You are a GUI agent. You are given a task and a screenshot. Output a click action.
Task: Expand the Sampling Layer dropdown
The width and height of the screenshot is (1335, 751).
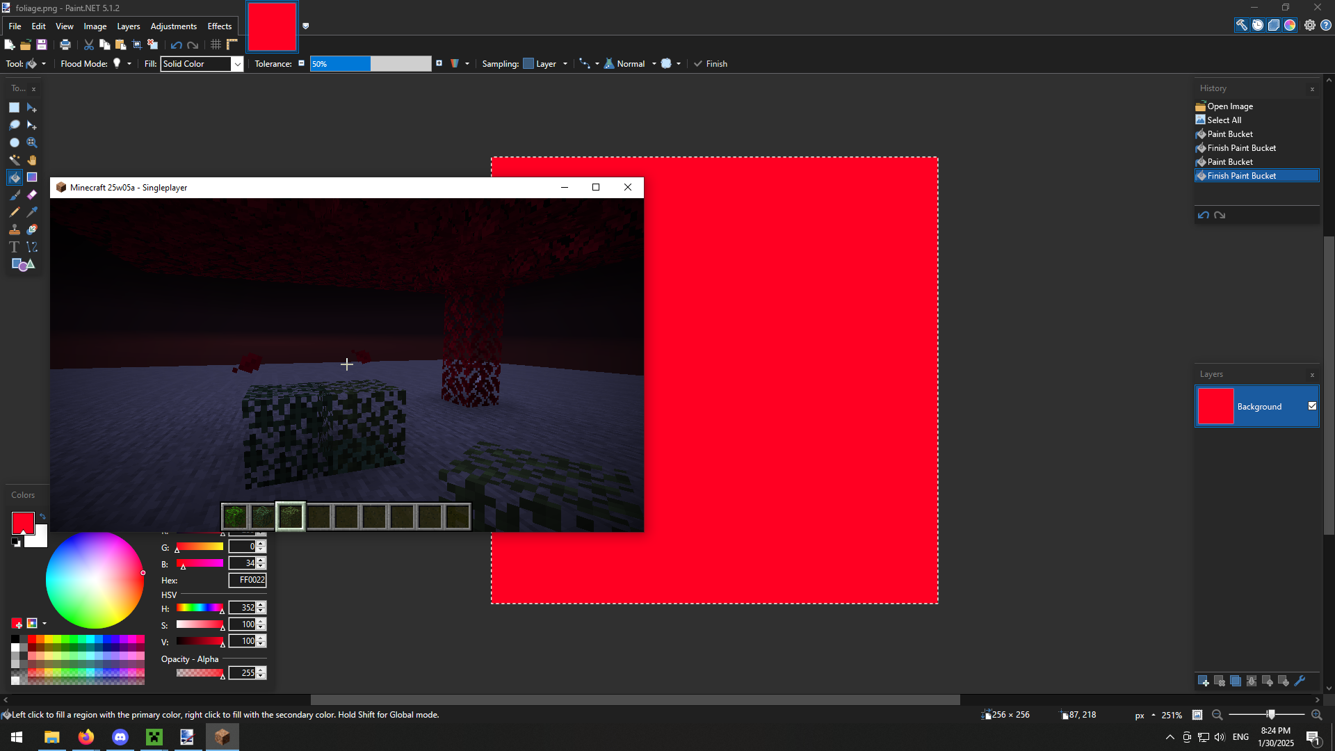click(565, 64)
